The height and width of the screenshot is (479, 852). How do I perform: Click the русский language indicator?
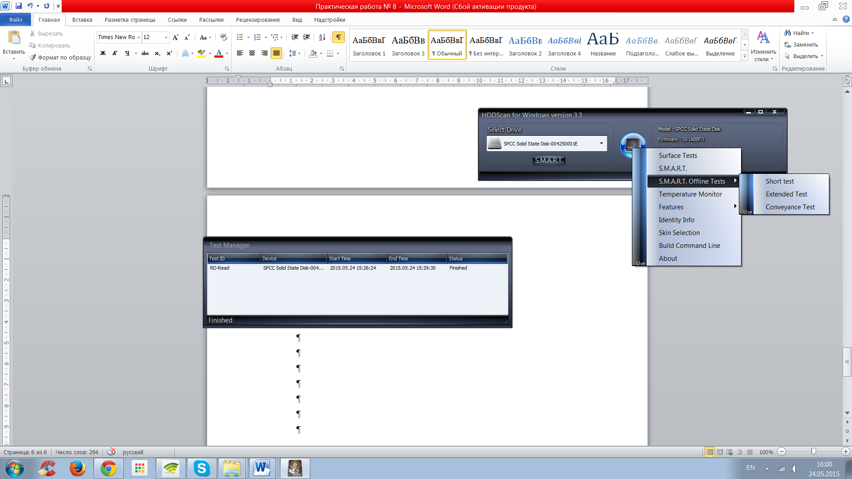click(x=133, y=452)
